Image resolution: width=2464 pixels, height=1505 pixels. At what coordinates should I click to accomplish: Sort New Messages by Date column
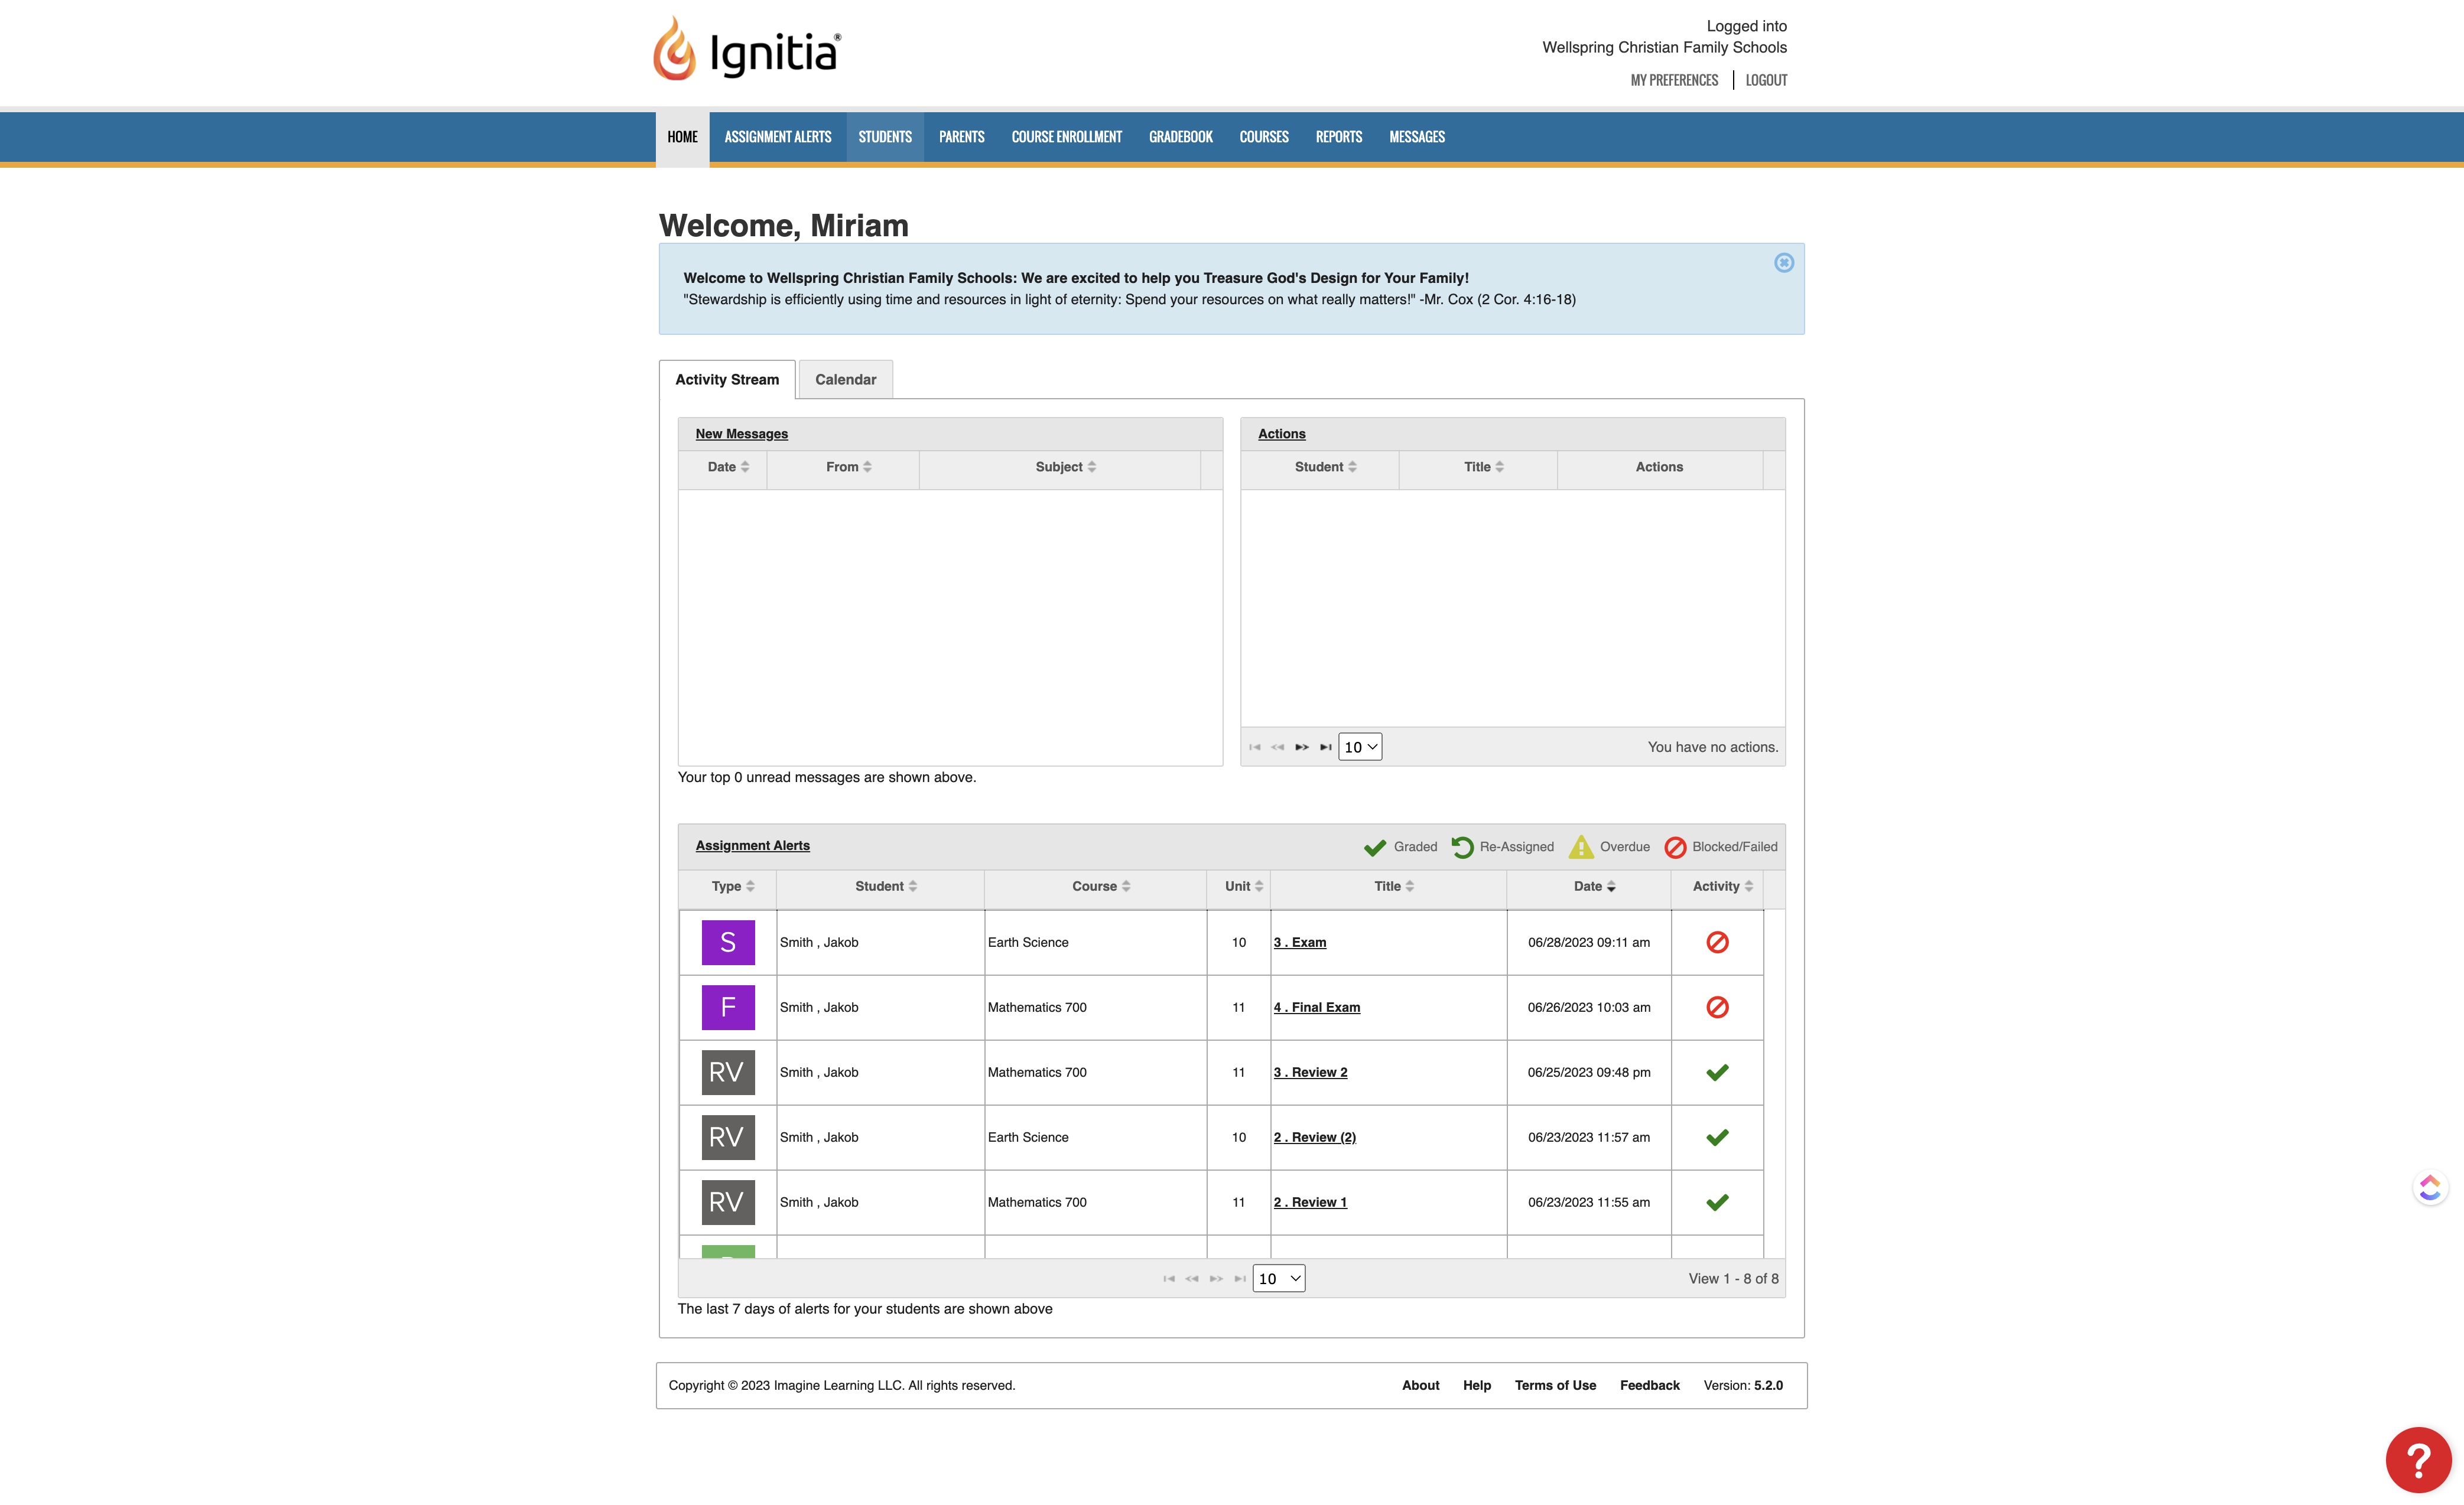click(727, 467)
